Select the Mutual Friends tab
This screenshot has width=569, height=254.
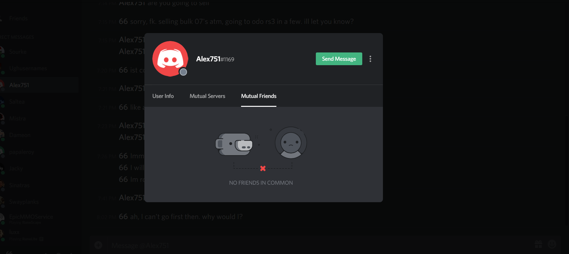[259, 96]
